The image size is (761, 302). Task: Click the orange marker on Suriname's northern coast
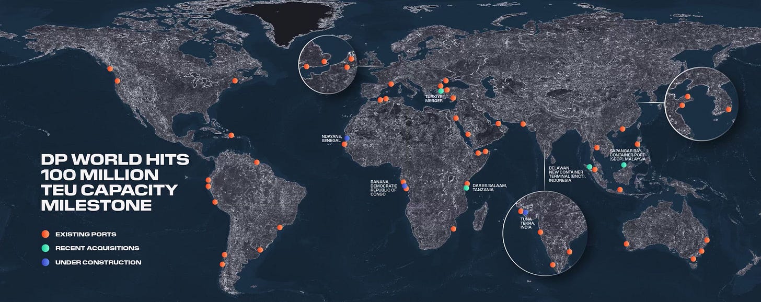(x=257, y=162)
